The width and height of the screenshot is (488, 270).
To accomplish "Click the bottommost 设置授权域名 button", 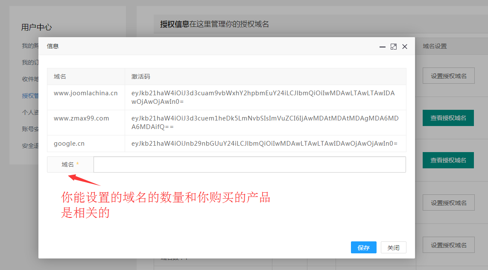I will [x=448, y=245].
